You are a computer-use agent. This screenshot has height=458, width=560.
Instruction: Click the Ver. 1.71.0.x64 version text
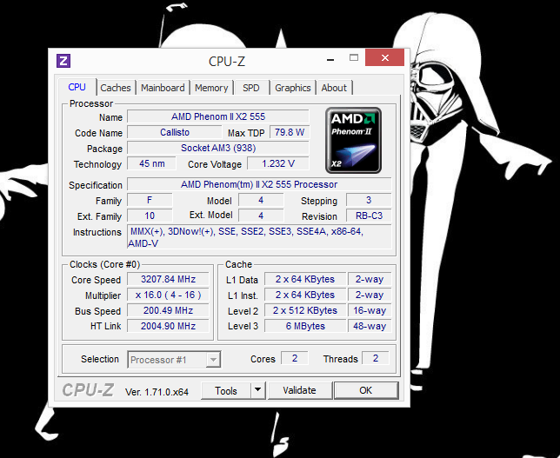click(157, 392)
